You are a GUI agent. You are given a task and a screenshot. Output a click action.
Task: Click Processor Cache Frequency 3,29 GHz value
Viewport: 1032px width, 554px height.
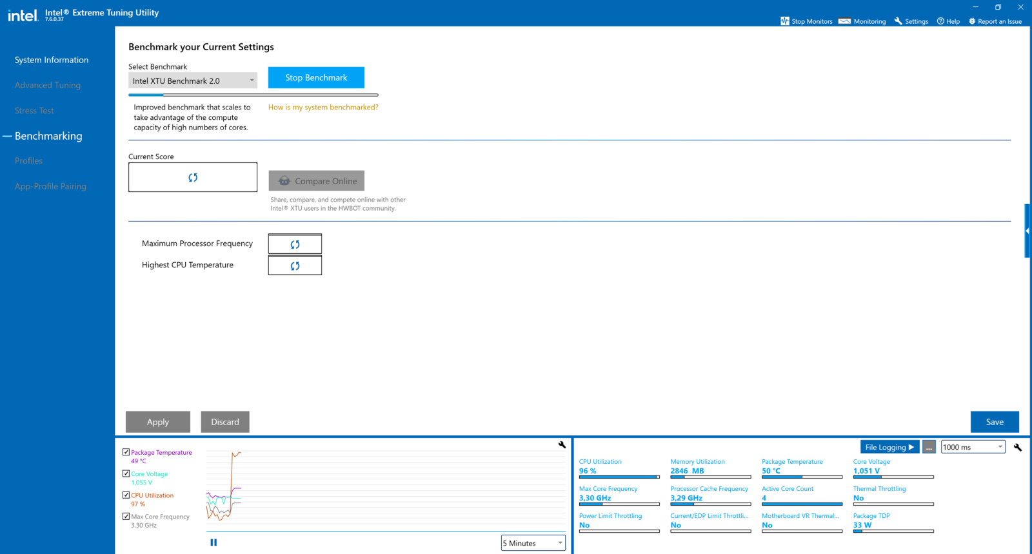coord(686,498)
